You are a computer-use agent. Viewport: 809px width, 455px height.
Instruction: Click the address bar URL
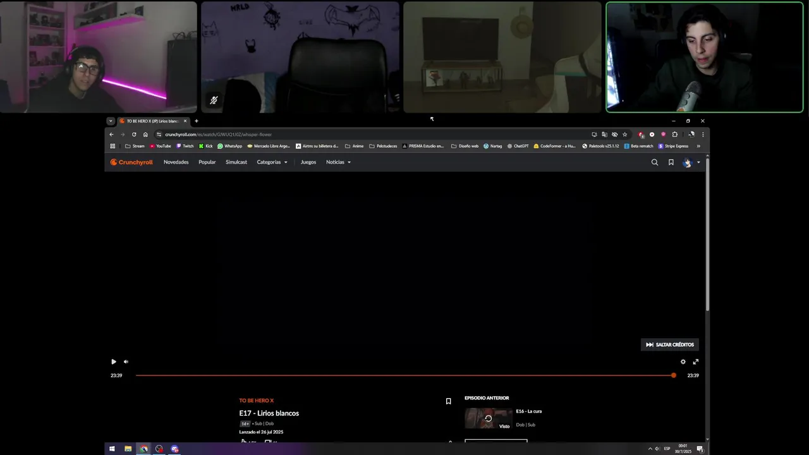[219, 135]
